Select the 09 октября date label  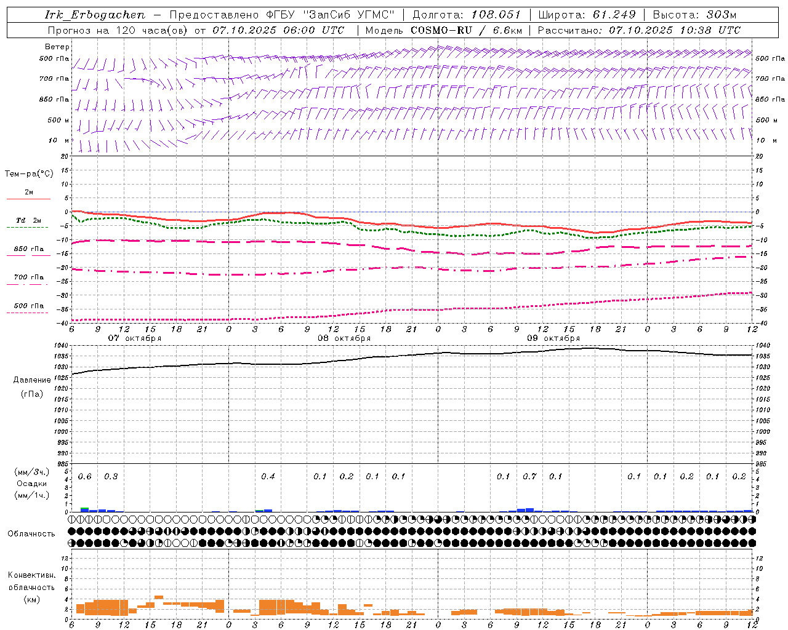[553, 338]
